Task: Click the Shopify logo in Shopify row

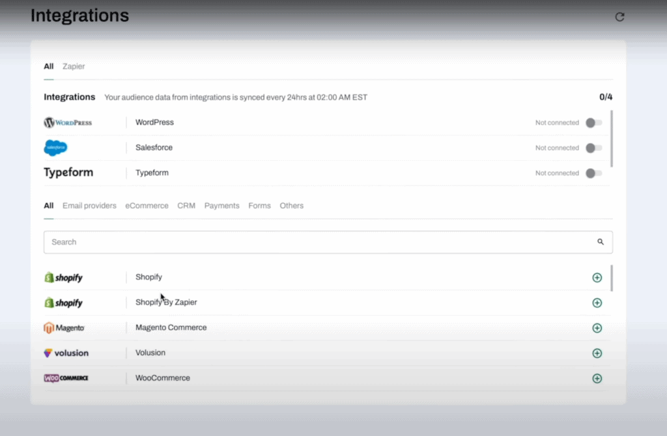Action: [x=63, y=277]
